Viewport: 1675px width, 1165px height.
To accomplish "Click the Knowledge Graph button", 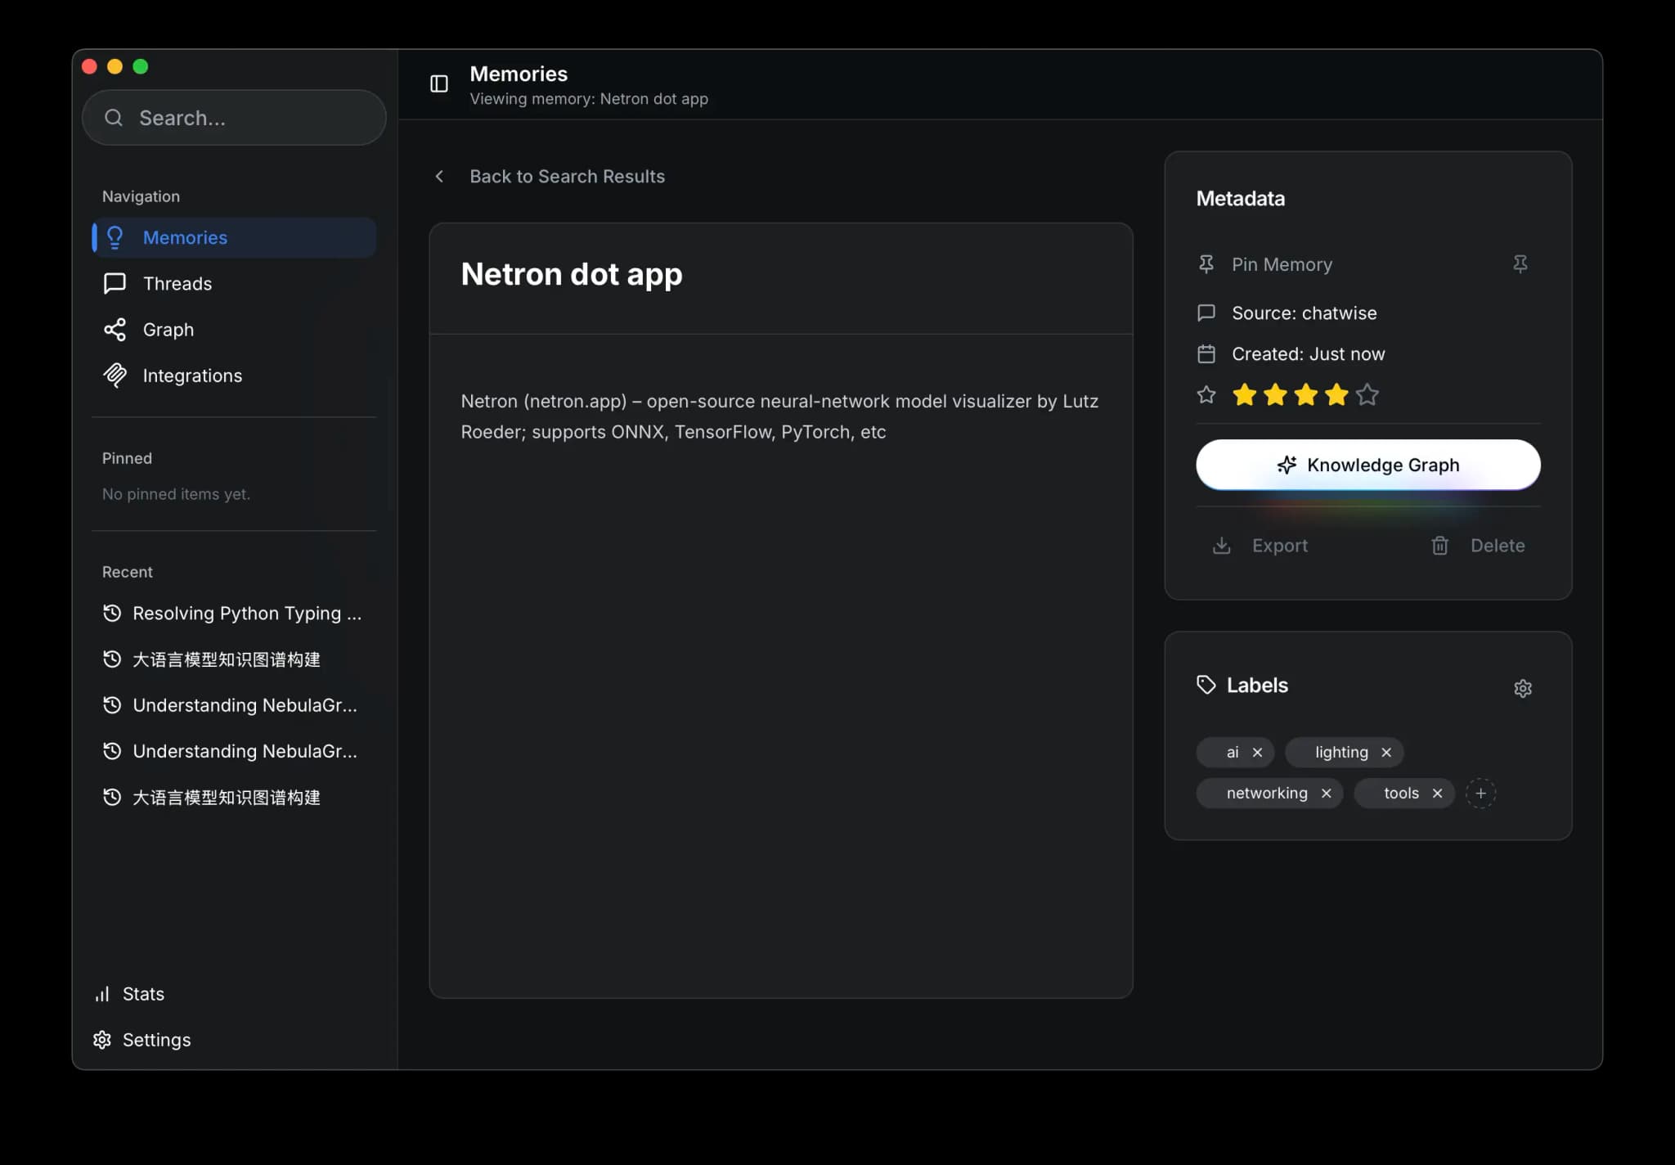I will (x=1367, y=465).
